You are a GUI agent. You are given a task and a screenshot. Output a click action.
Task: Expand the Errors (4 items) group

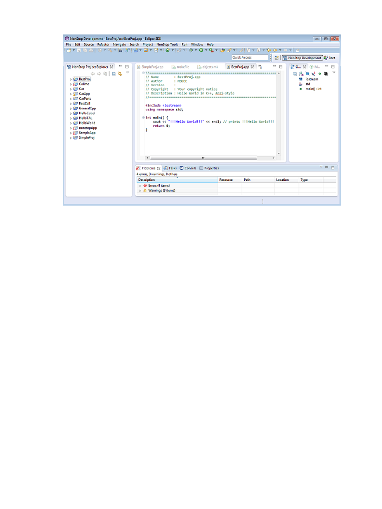pos(140,186)
